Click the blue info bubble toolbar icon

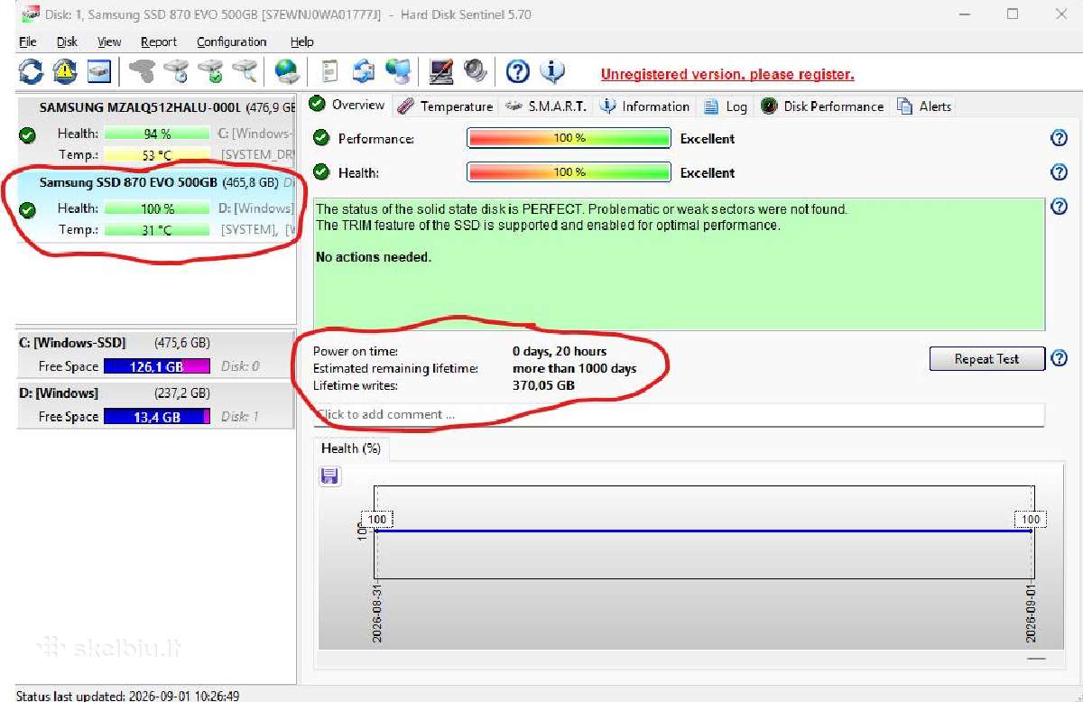coord(552,70)
